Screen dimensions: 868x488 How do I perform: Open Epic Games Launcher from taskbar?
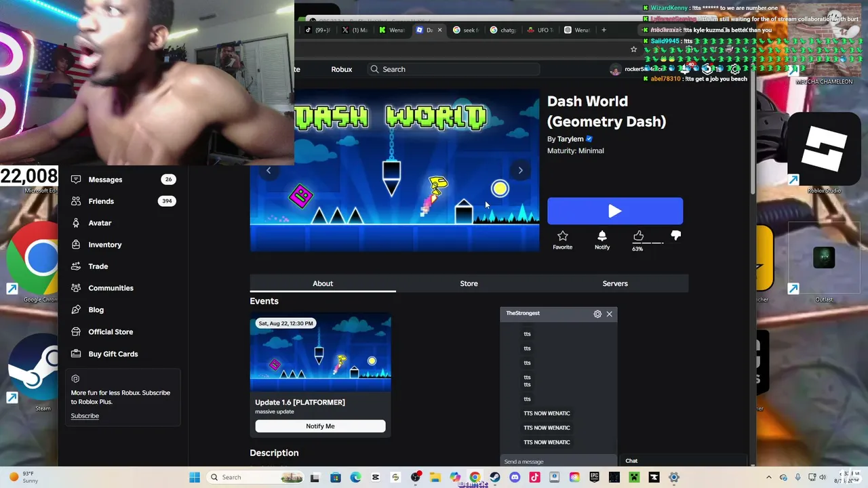594,477
